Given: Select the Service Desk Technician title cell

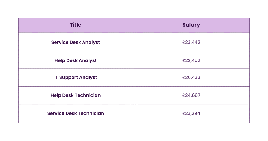Looking at the screenshot, I should click(76, 113).
